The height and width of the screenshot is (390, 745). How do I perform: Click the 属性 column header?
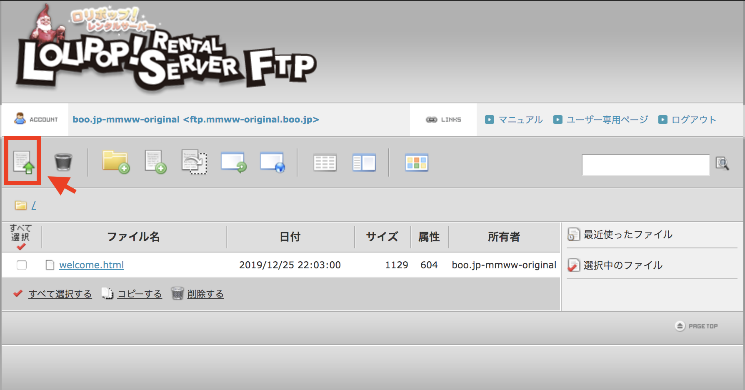(429, 237)
